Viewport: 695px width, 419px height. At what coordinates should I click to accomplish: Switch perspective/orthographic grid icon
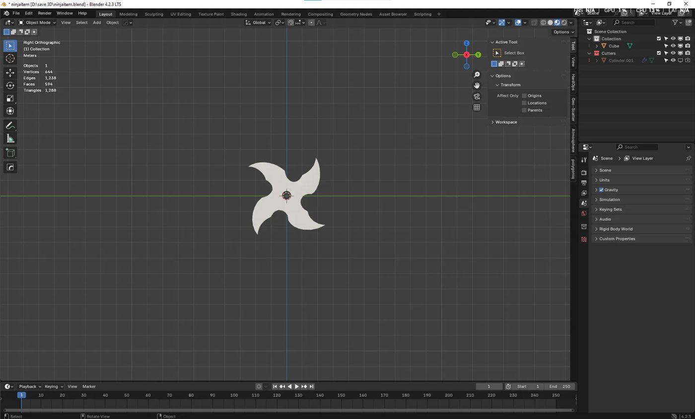click(477, 107)
